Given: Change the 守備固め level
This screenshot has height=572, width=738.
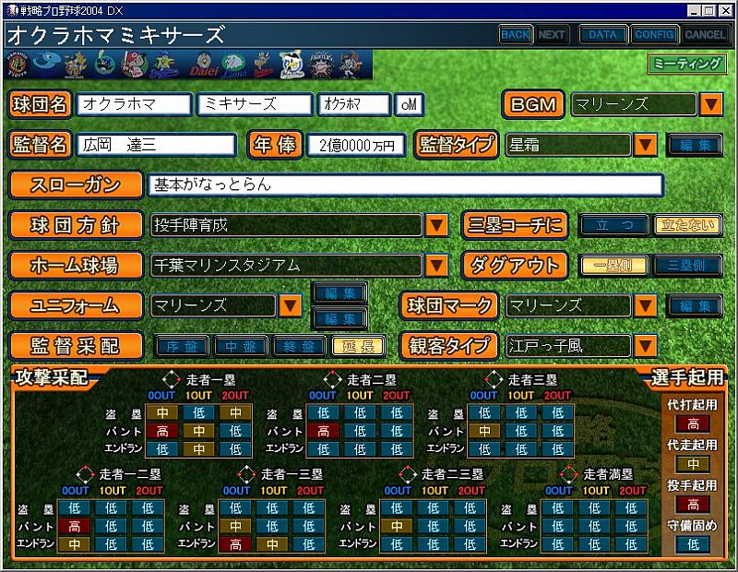Looking at the screenshot, I should [x=693, y=544].
